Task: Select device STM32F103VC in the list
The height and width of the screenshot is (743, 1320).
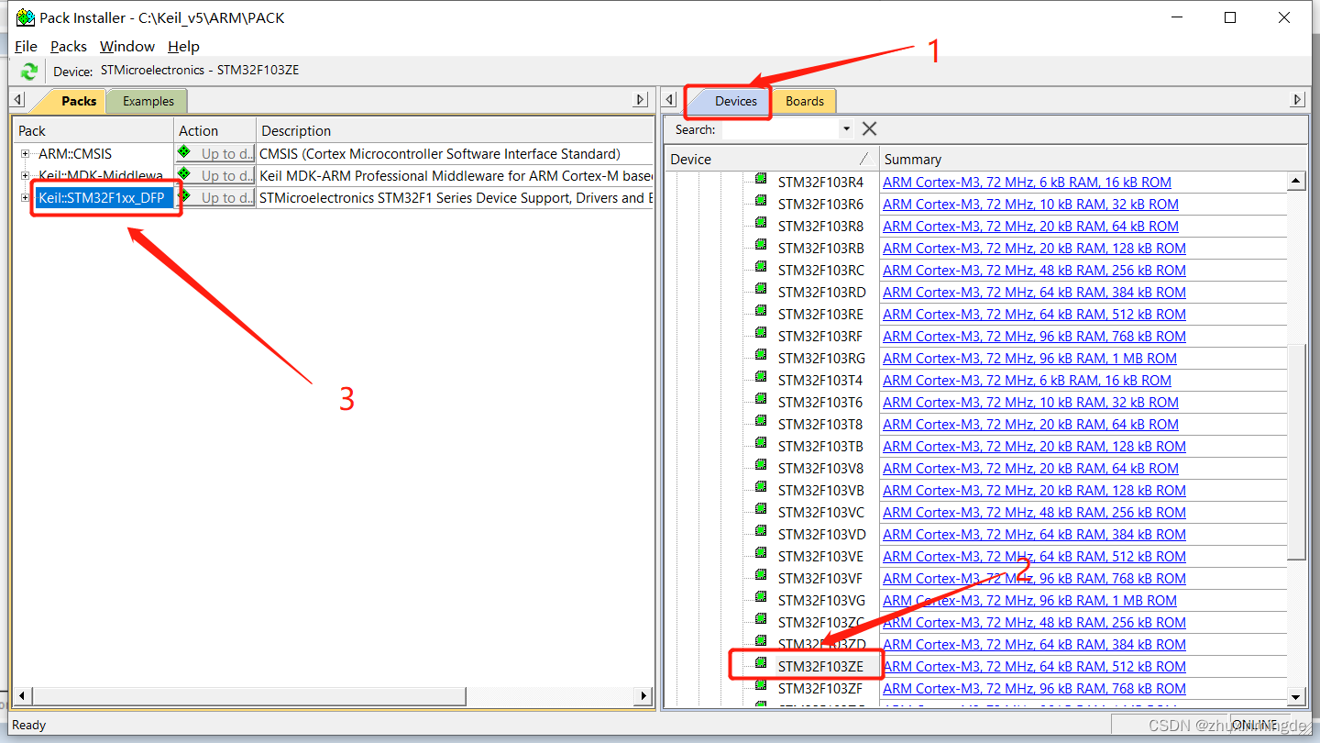Action: tap(821, 512)
